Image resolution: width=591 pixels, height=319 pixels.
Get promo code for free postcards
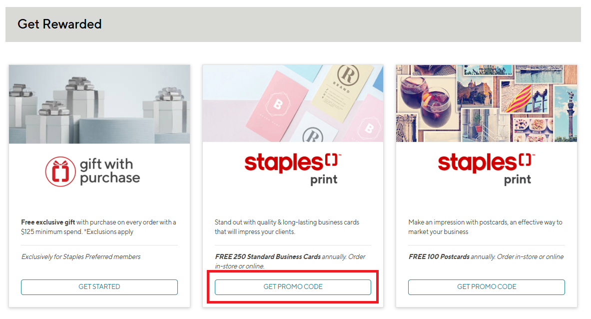point(487,287)
